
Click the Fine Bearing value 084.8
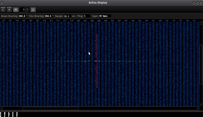(x=48, y=16)
